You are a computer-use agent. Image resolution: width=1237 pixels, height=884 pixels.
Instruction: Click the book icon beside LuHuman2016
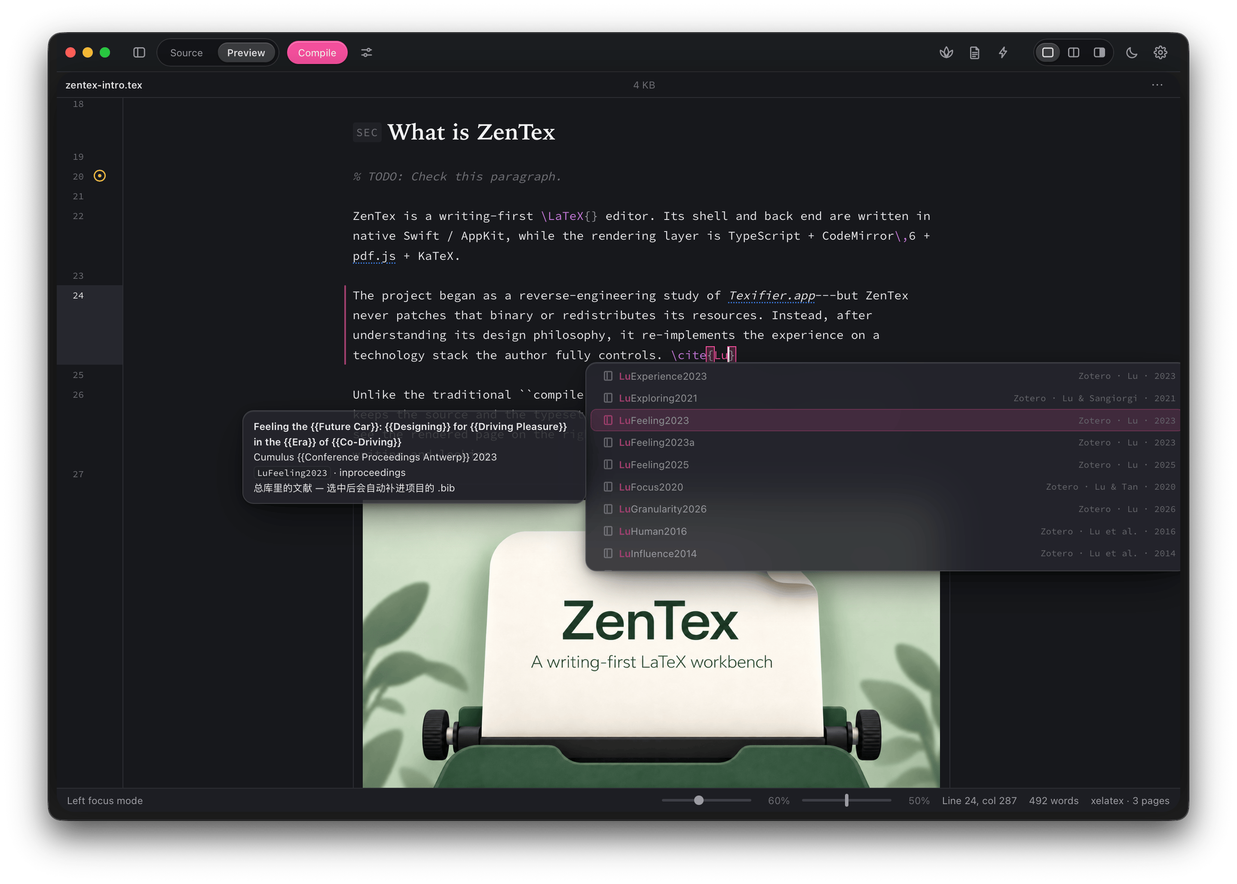tap(608, 531)
